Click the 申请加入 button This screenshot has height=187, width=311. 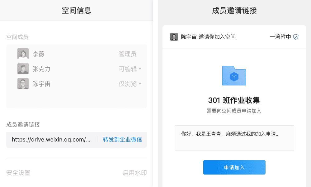234,167
